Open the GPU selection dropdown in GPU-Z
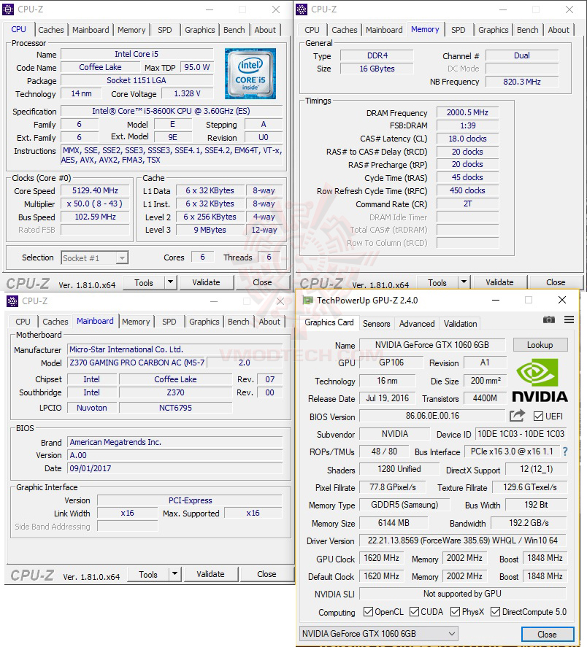Screen dimensions: 587x647 point(378,633)
